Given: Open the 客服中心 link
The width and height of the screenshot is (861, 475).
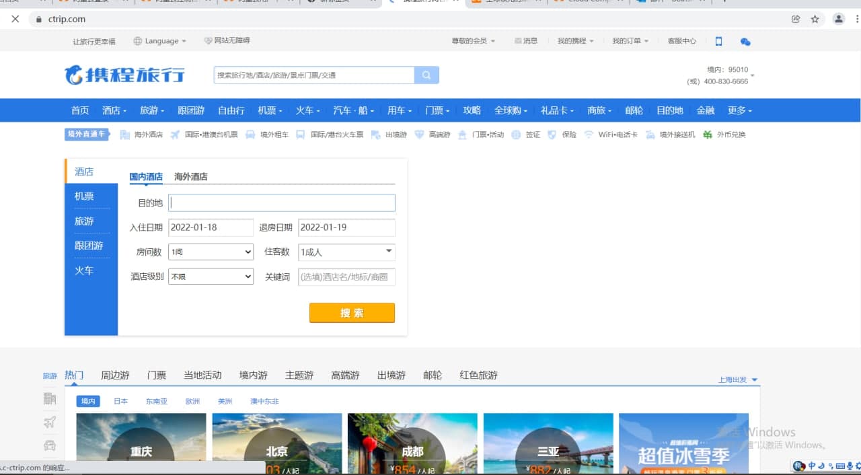Looking at the screenshot, I should [682, 41].
